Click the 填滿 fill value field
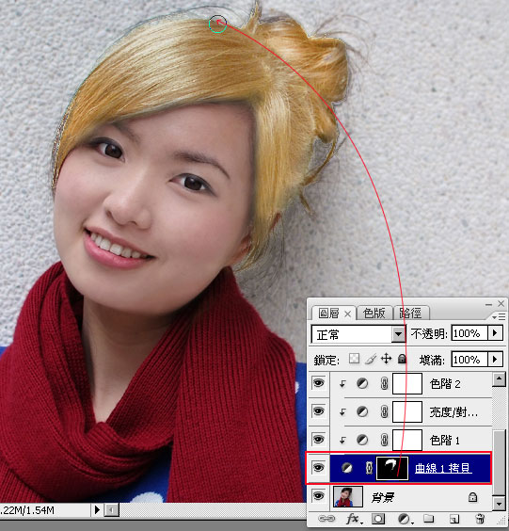This screenshot has width=509, height=531. tap(469, 360)
